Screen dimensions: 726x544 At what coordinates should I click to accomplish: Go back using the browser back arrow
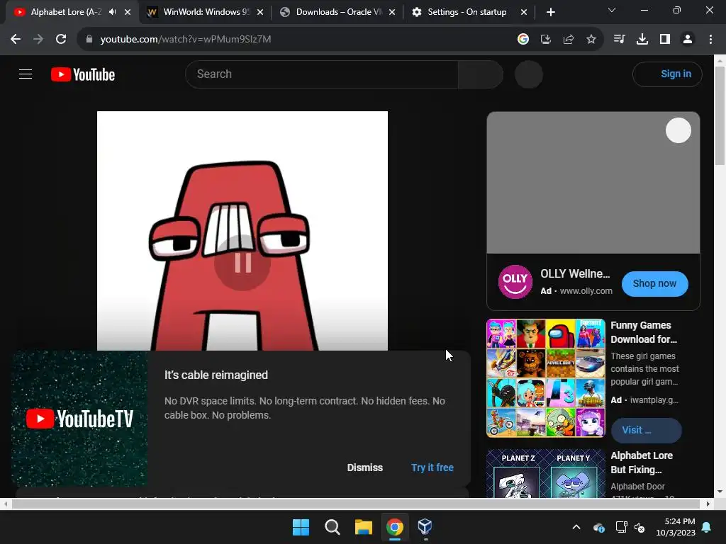pyautogui.click(x=16, y=40)
